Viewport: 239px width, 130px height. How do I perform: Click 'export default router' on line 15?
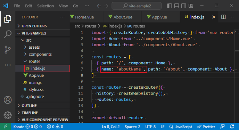point(117,118)
